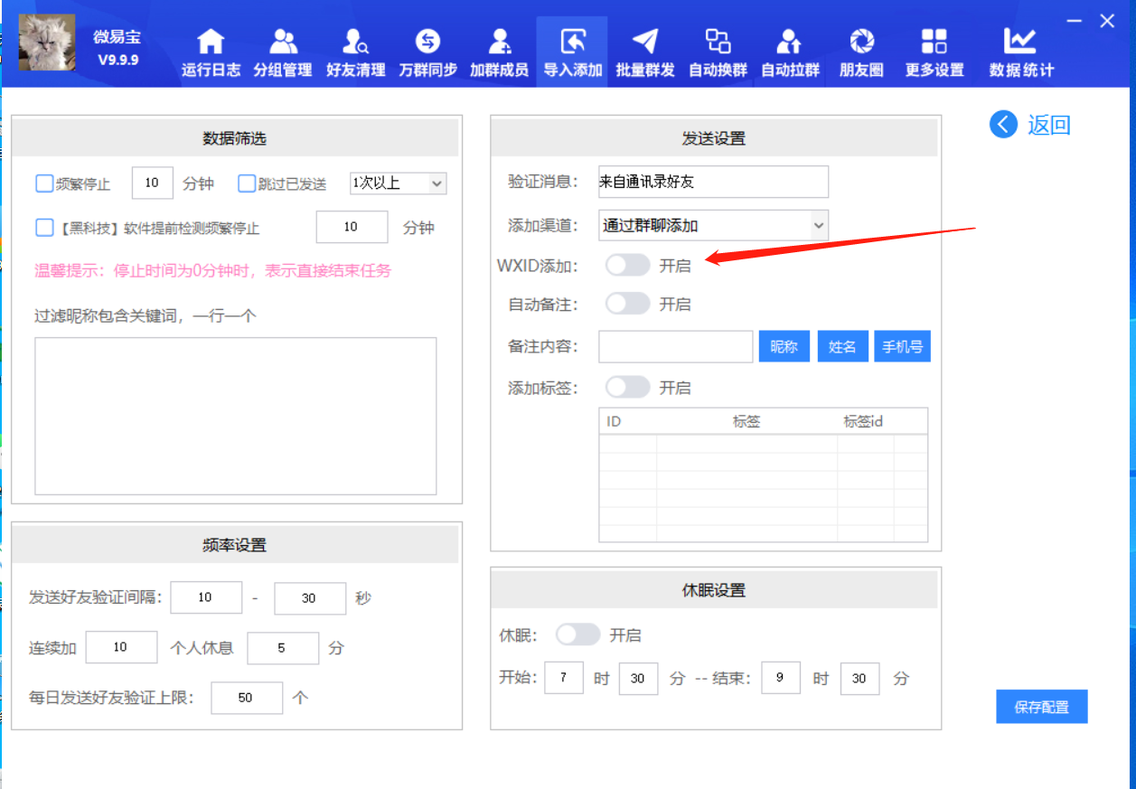Click the 验证消息 text field

point(713,182)
